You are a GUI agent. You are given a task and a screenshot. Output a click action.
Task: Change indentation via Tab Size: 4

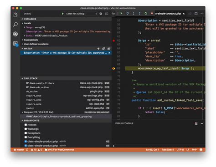coord(168,150)
